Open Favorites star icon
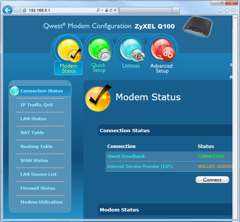Viewport: 240px width, 222px height. (227, 10)
